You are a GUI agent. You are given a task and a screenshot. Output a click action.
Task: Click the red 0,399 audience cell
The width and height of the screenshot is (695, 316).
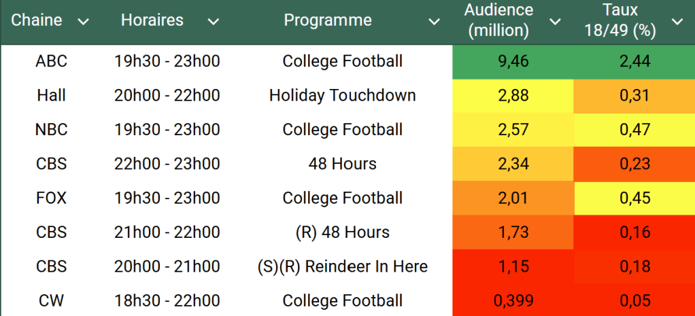coord(513,300)
